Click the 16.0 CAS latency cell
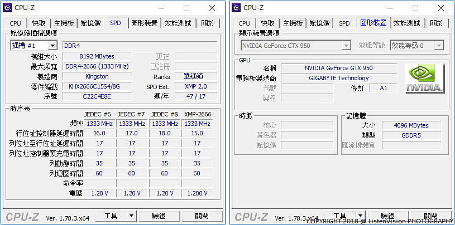This screenshot has width=455, height=225. click(x=99, y=133)
